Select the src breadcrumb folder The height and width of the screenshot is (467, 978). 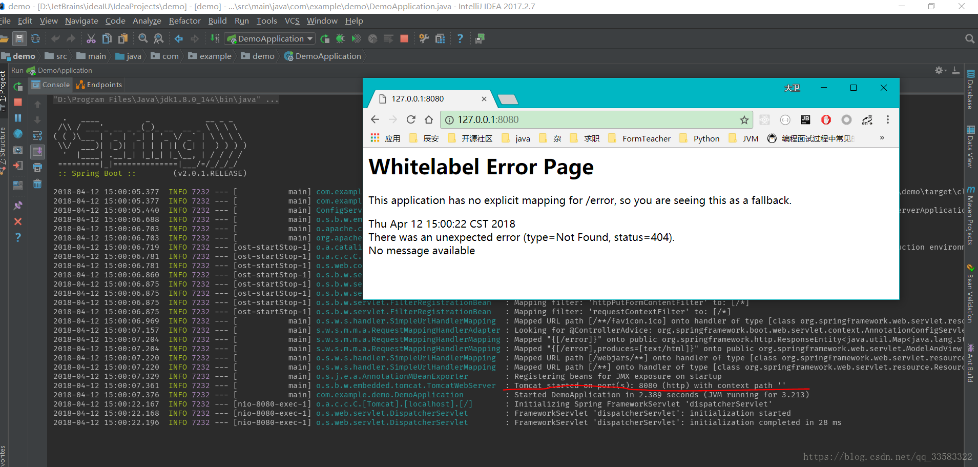tap(56, 56)
